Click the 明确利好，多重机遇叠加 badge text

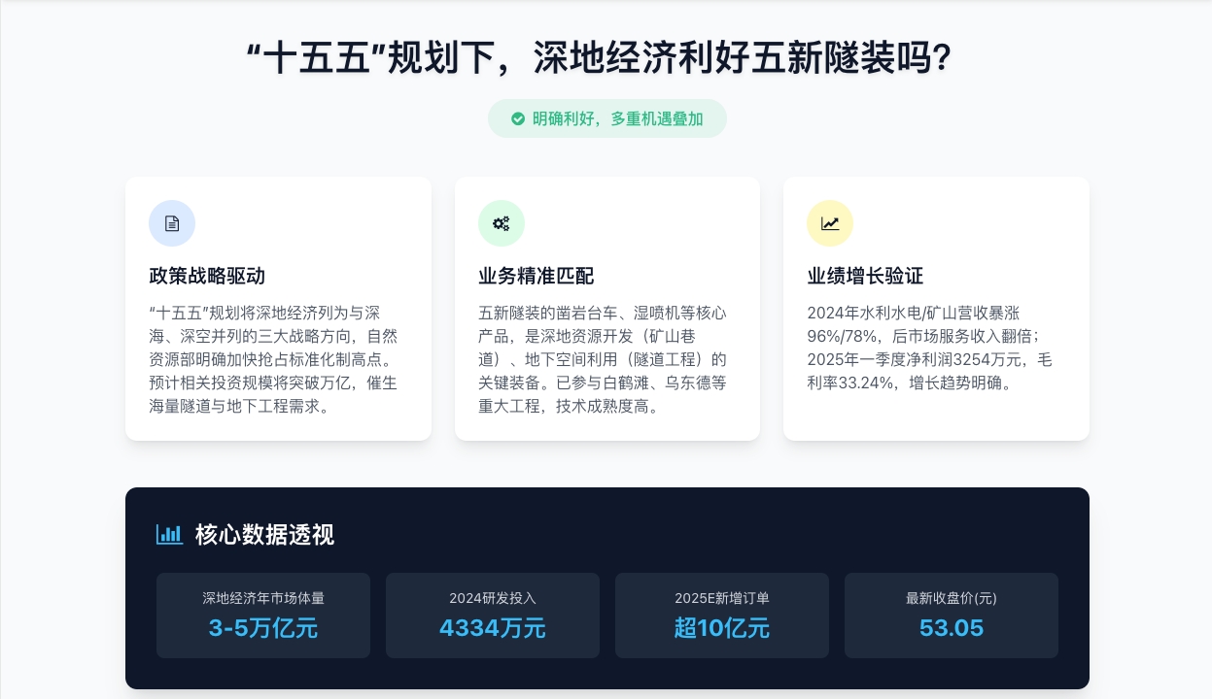[x=617, y=118]
